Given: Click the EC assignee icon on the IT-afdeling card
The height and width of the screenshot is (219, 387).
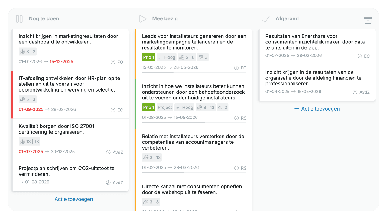Looking at the screenshot, I should pyautogui.click(x=113, y=110).
